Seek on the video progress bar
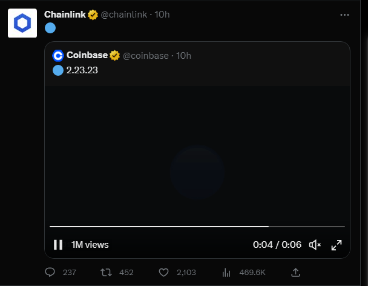Screen dimensions: 368x286 coord(197,227)
